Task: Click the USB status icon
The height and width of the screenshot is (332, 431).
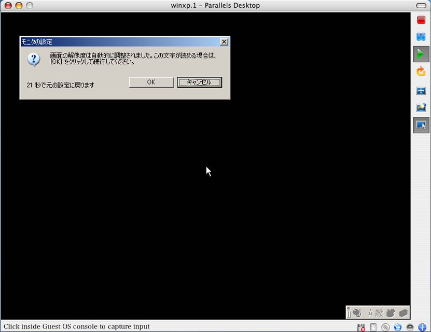Action: pyautogui.click(x=422, y=327)
